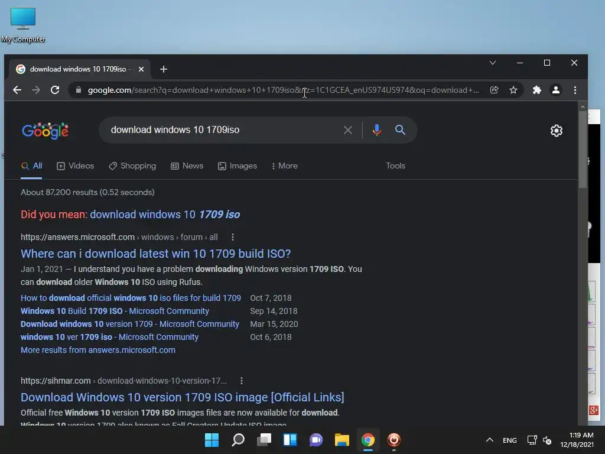605x454 pixels.
Task: Switch to News results
Action: (187, 166)
